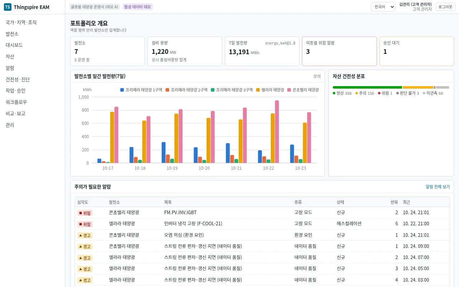The image size is (459, 287).
Task: Click the 주의 156 legend item
Action: (x=365, y=93)
